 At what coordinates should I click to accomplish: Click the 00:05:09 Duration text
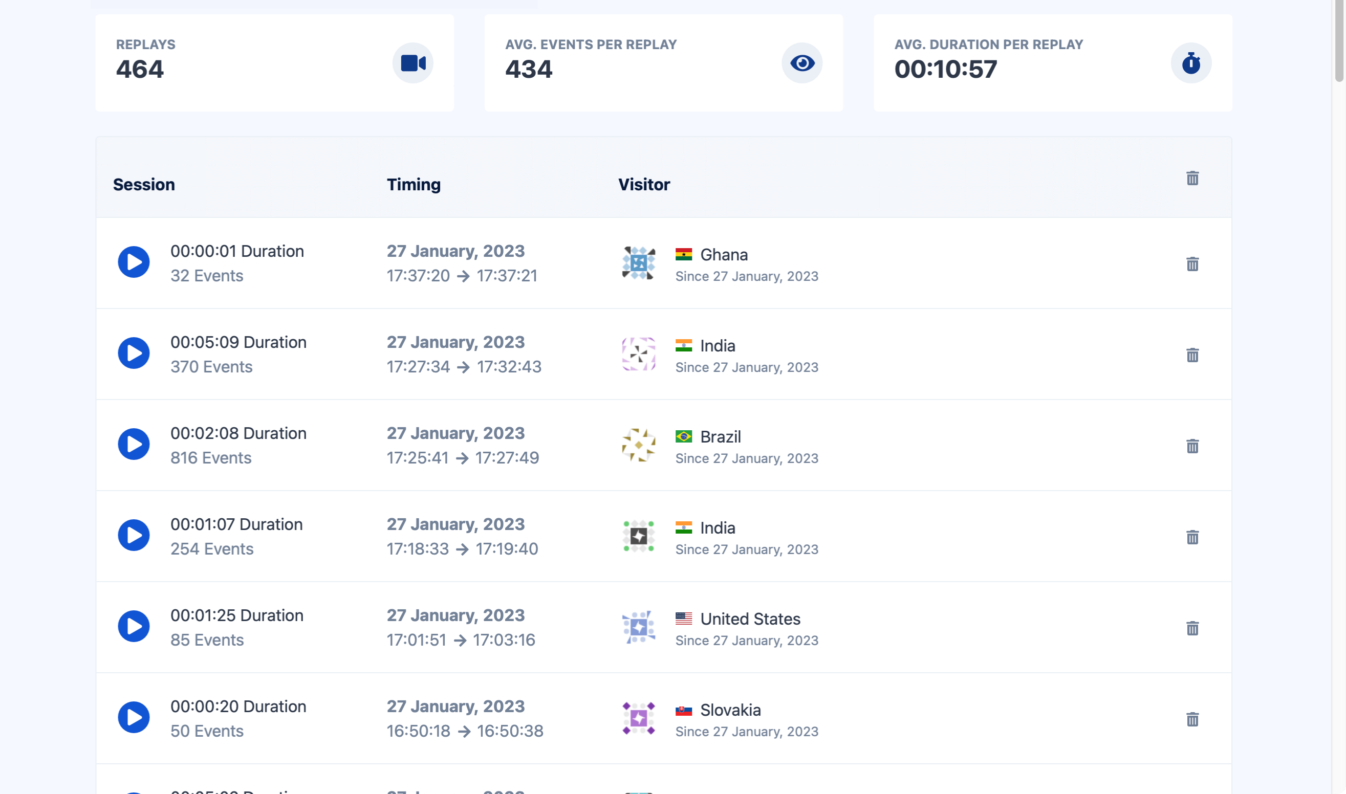pos(238,342)
